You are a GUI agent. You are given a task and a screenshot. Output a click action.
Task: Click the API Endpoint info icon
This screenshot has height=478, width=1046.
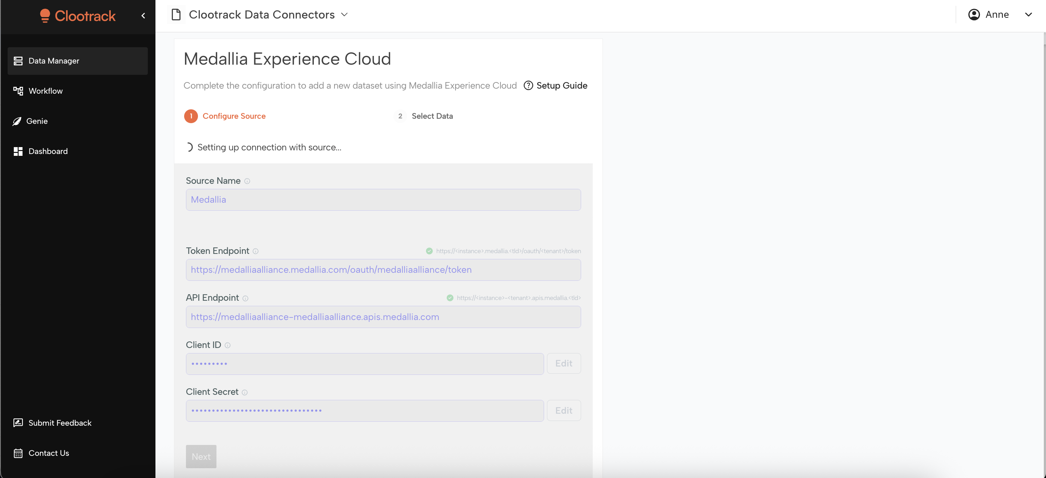point(245,299)
